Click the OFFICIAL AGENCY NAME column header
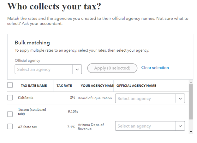Screen dimensions: 197x143 (x=136, y=86)
